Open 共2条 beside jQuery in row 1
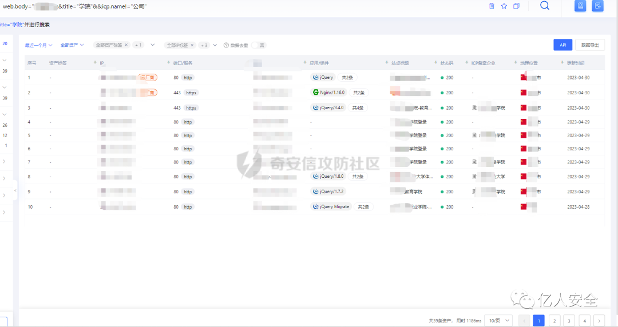Viewport: 618px width, 327px height. click(347, 78)
